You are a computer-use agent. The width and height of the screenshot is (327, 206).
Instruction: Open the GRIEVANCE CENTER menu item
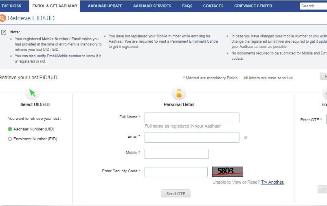coord(253,6)
